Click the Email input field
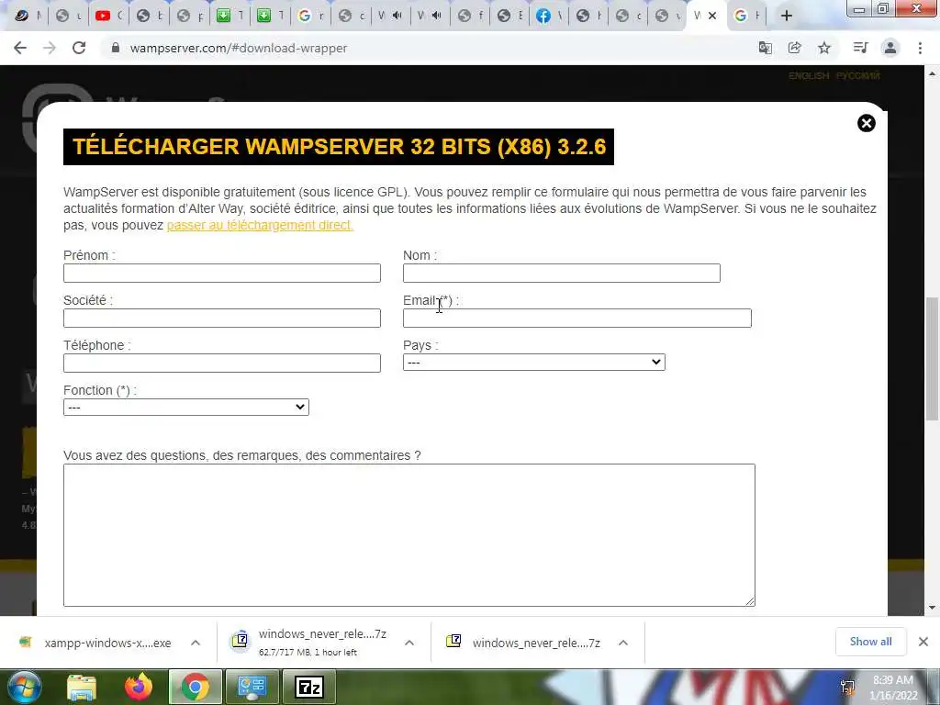Viewport: 940px width, 705px height. coord(576,318)
